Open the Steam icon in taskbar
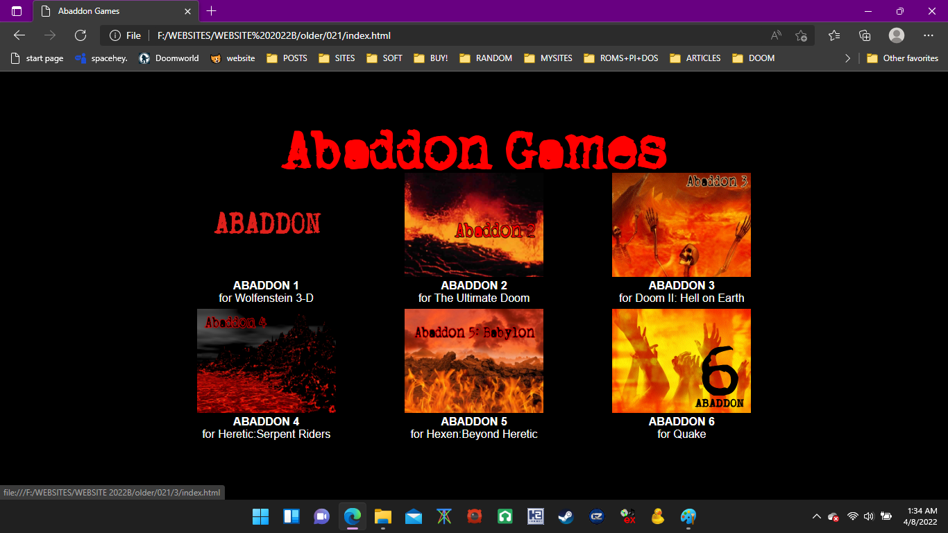Viewport: 948px width, 533px height. (x=566, y=516)
